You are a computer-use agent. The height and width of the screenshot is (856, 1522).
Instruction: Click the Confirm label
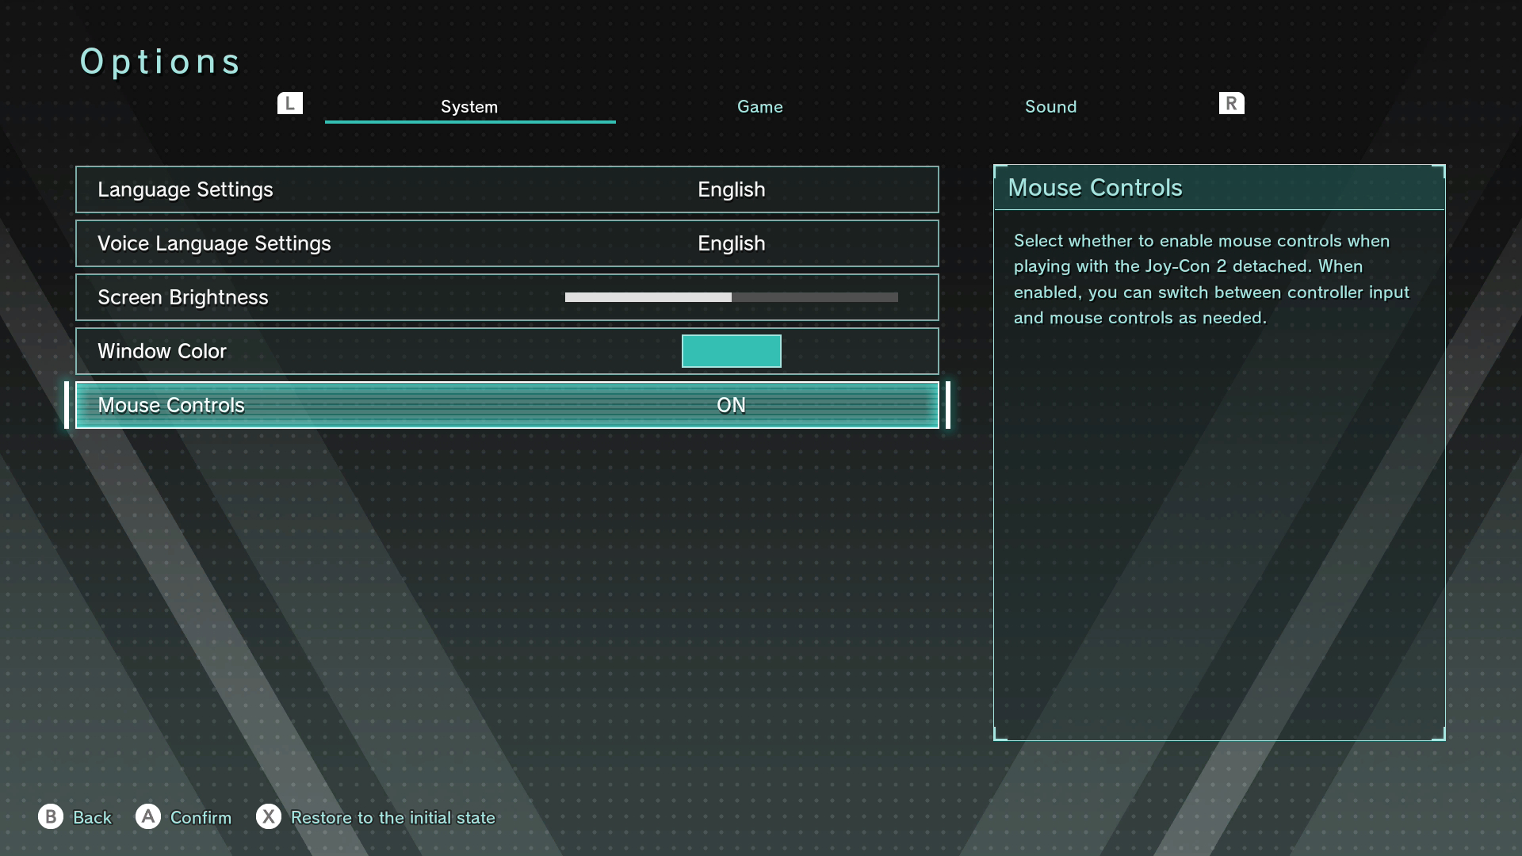pyautogui.click(x=201, y=817)
